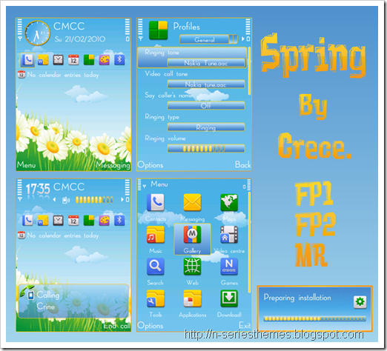Click right arrow beside General tab
Image resolution: width=387 pixels, height=351 pixels.
(242, 39)
